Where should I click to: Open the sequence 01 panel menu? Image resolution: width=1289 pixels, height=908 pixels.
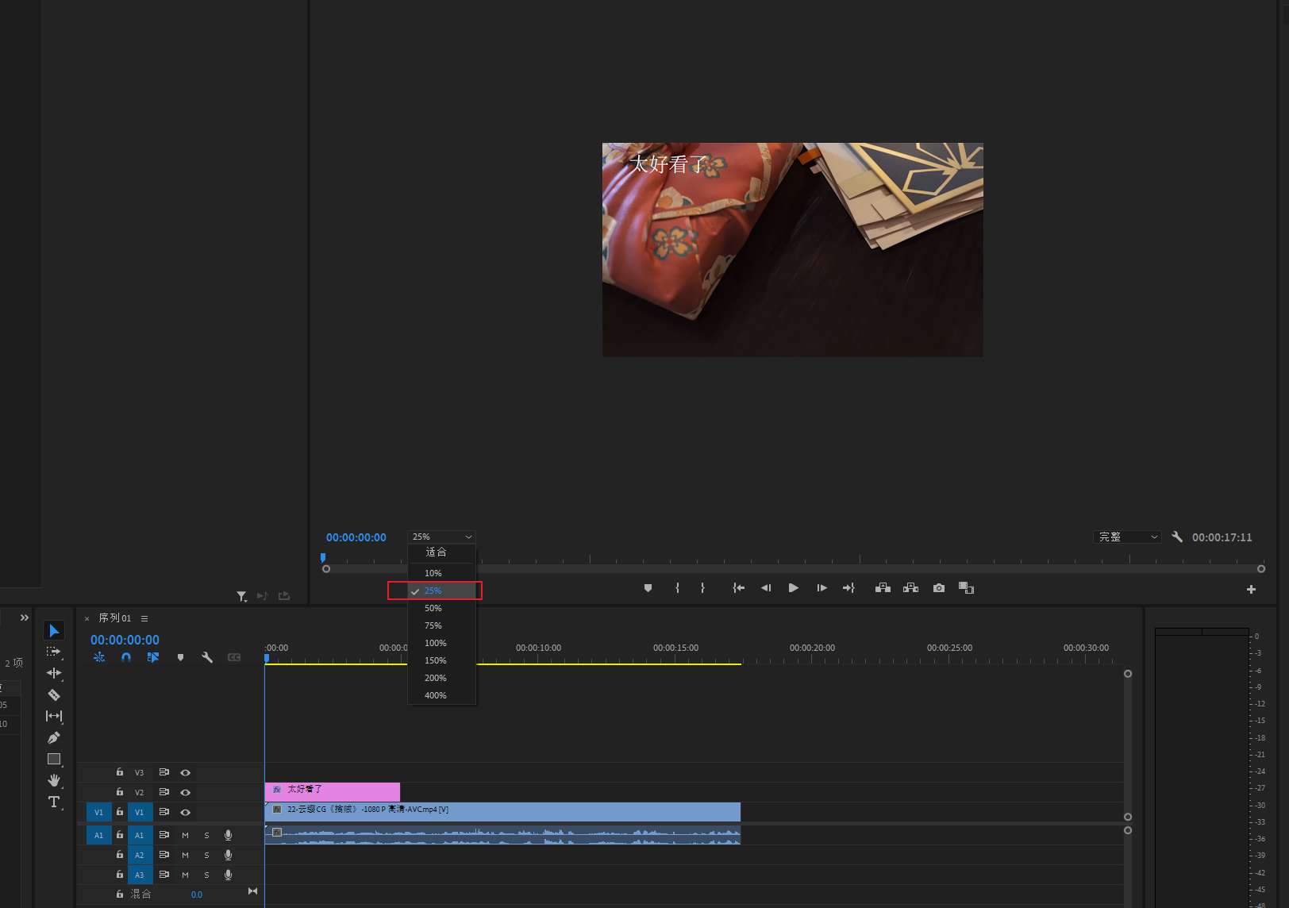click(144, 618)
